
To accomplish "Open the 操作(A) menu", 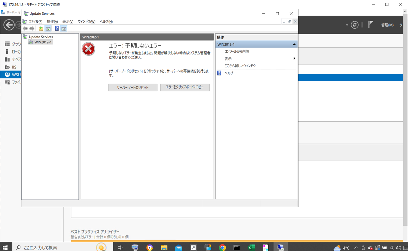I will point(52,22).
